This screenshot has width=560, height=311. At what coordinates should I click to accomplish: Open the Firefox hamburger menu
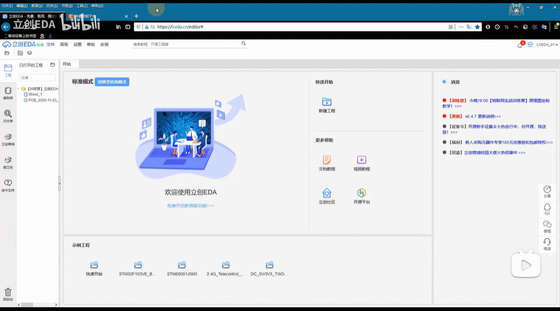tap(556, 27)
